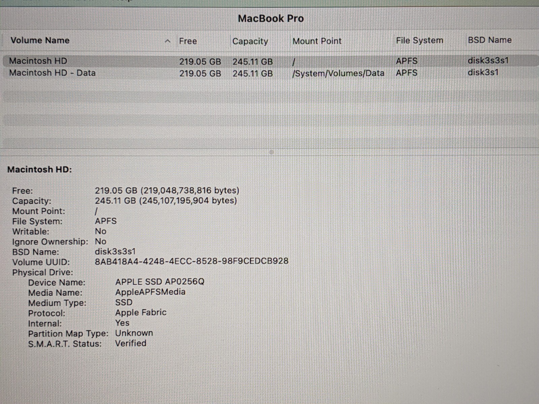Click the Medium Type value SSD

tap(124, 302)
